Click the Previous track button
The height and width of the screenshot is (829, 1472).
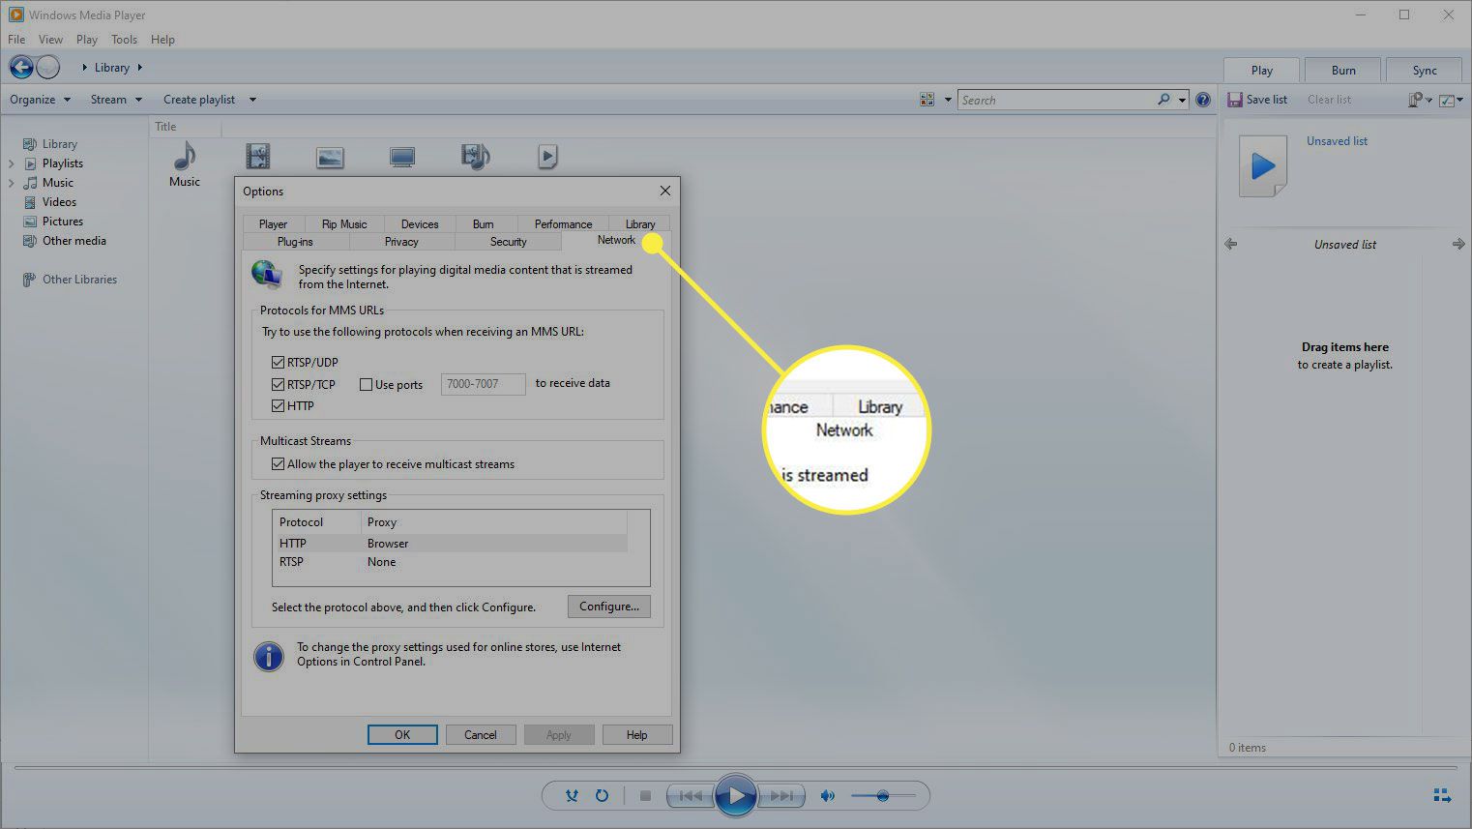click(x=691, y=796)
